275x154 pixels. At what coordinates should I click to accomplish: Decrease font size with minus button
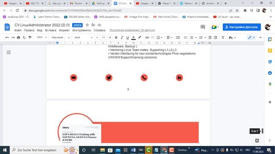tap(97, 38)
